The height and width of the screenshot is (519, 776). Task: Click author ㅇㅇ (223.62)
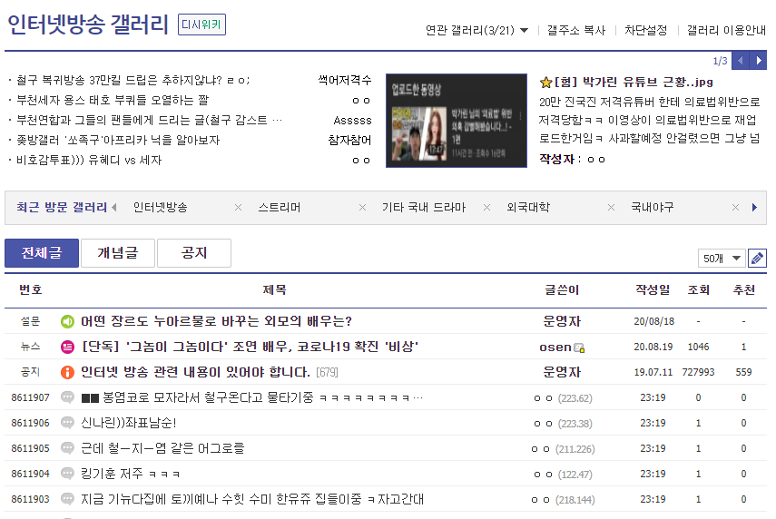(563, 398)
